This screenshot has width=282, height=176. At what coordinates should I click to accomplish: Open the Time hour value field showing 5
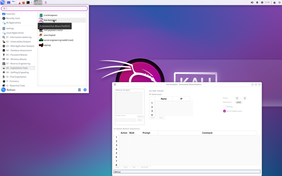[237, 98]
